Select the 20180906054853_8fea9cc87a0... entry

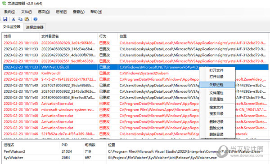pos(68,97)
